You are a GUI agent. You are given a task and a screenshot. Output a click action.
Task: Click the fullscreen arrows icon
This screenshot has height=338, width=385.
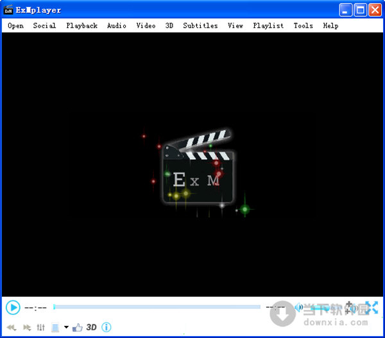click(372, 307)
